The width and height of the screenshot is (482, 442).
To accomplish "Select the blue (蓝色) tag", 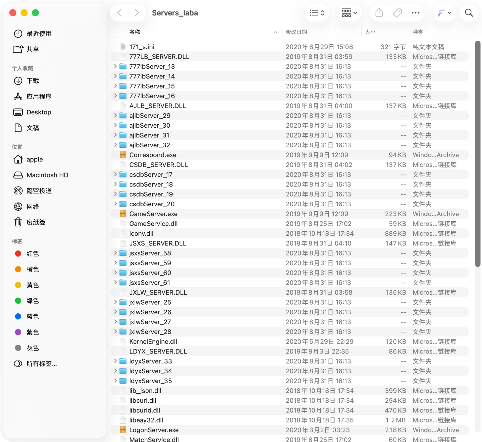I will point(27,317).
